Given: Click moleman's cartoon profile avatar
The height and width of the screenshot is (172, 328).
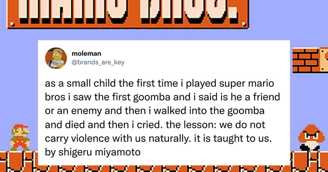Looking at the screenshot, I should tap(56, 58).
